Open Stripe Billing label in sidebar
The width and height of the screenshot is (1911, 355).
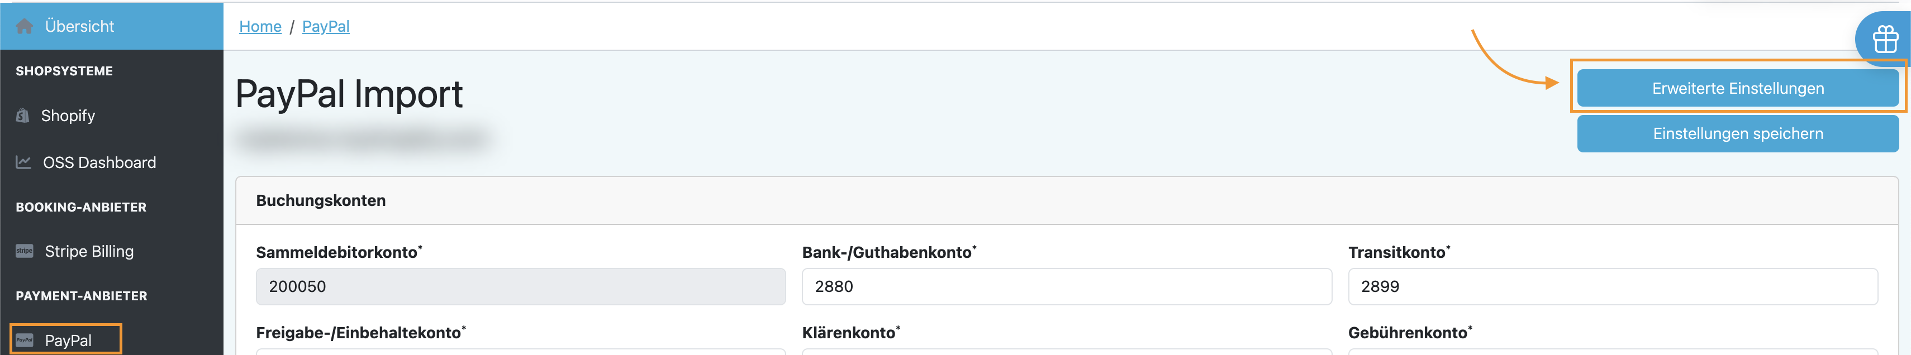pos(89,251)
